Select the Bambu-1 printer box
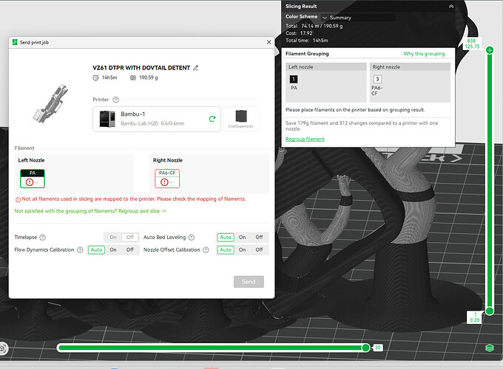This screenshot has height=369, width=503. (157, 119)
